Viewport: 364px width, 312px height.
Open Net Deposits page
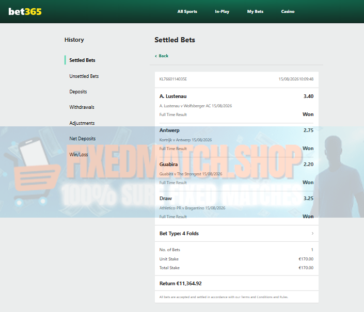click(x=83, y=139)
